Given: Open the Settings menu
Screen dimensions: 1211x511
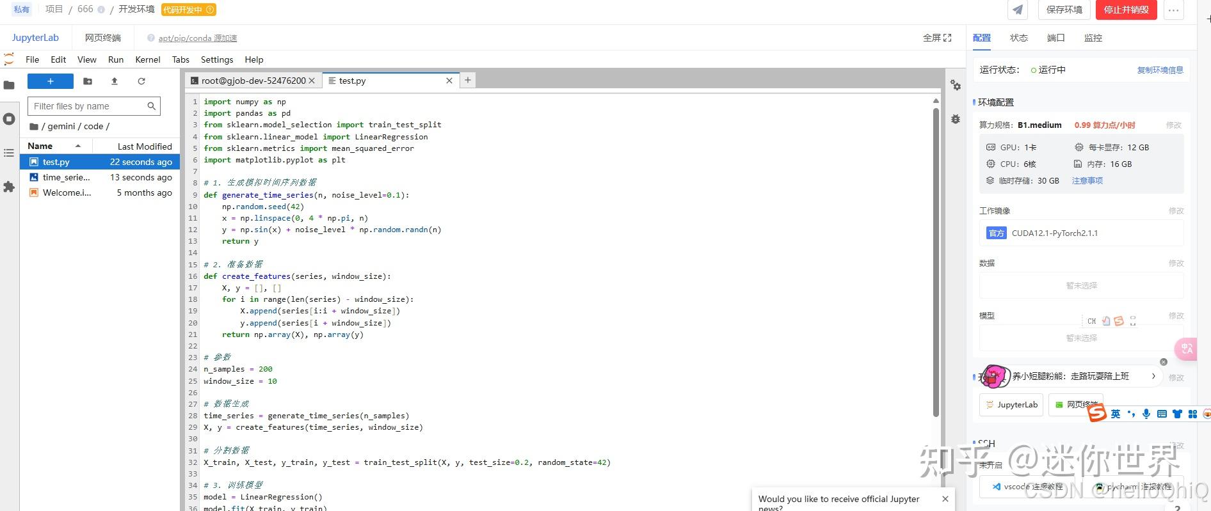Looking at the screenshot, I should (217, 59).
